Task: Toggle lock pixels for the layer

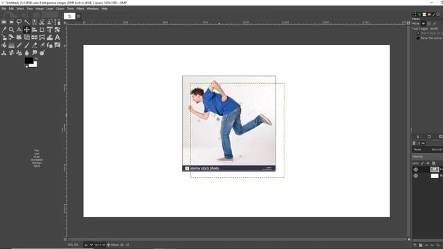Action: click(423, 163)
